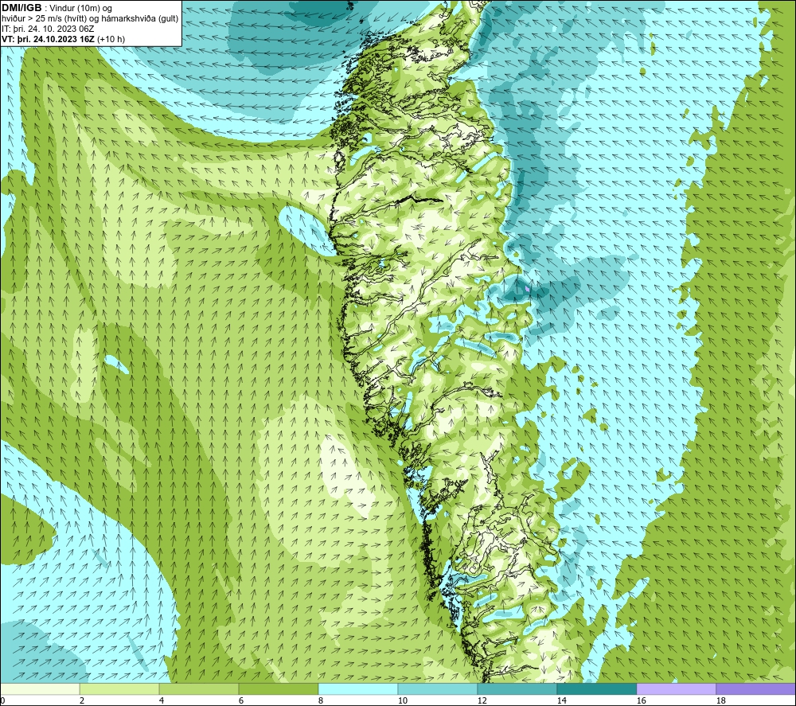Click the '0' scale tick label
The height and width of the screenshot is (706, 796).
(2, 701)
